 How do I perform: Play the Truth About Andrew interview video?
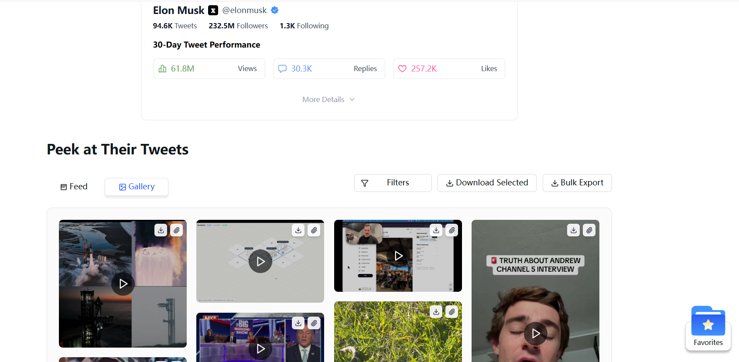[x=536, y=334]
